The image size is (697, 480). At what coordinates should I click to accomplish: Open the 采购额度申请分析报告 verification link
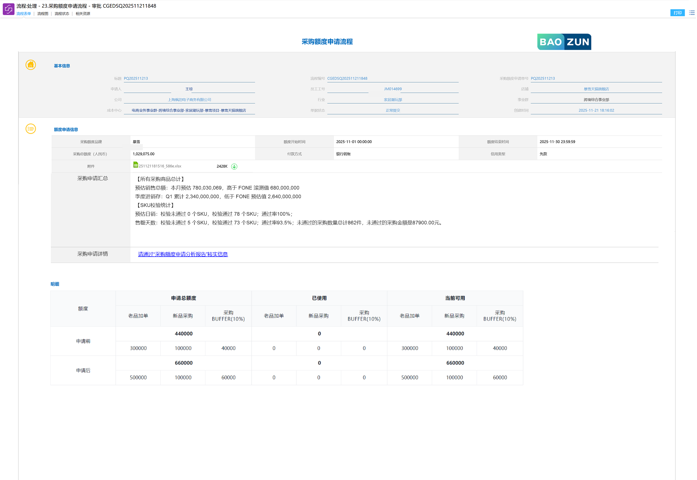pos(183,254)
